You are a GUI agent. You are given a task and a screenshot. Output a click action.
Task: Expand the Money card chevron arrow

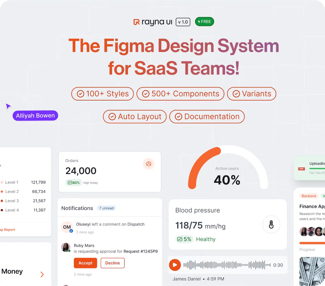42,274
